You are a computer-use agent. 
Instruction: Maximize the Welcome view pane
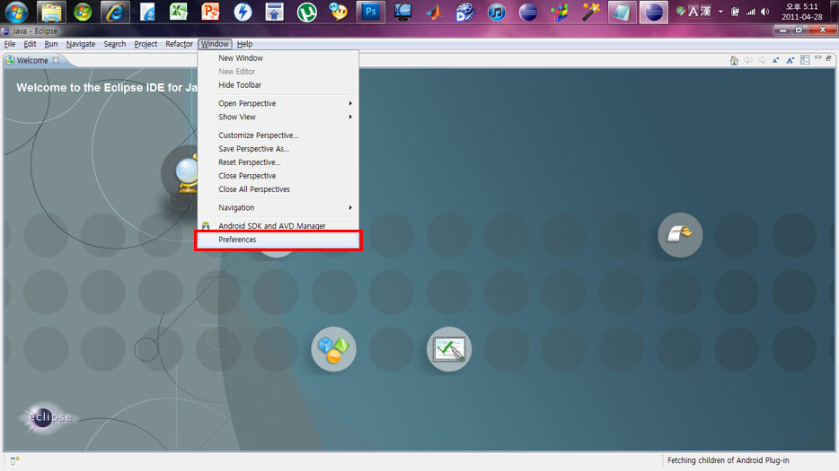828,58
